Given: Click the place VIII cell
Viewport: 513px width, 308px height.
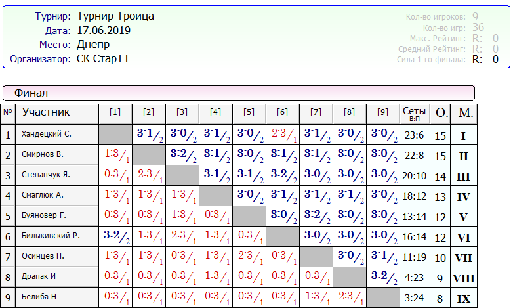Looking at the screenshot, I should tap(463, 278).
